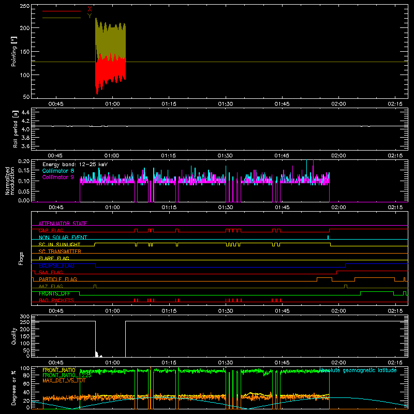Click the olive Y legend label

coord(90,16)
